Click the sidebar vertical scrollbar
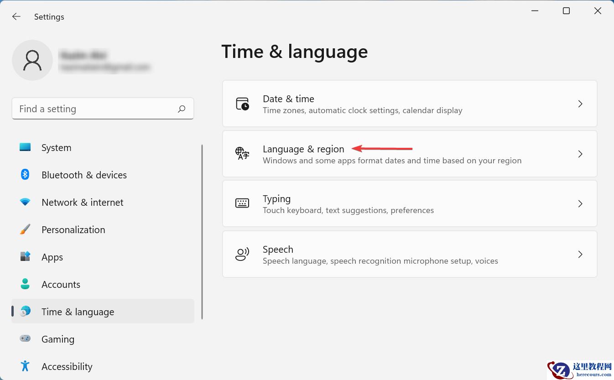614x380 pixels. (x=202, y=232)
